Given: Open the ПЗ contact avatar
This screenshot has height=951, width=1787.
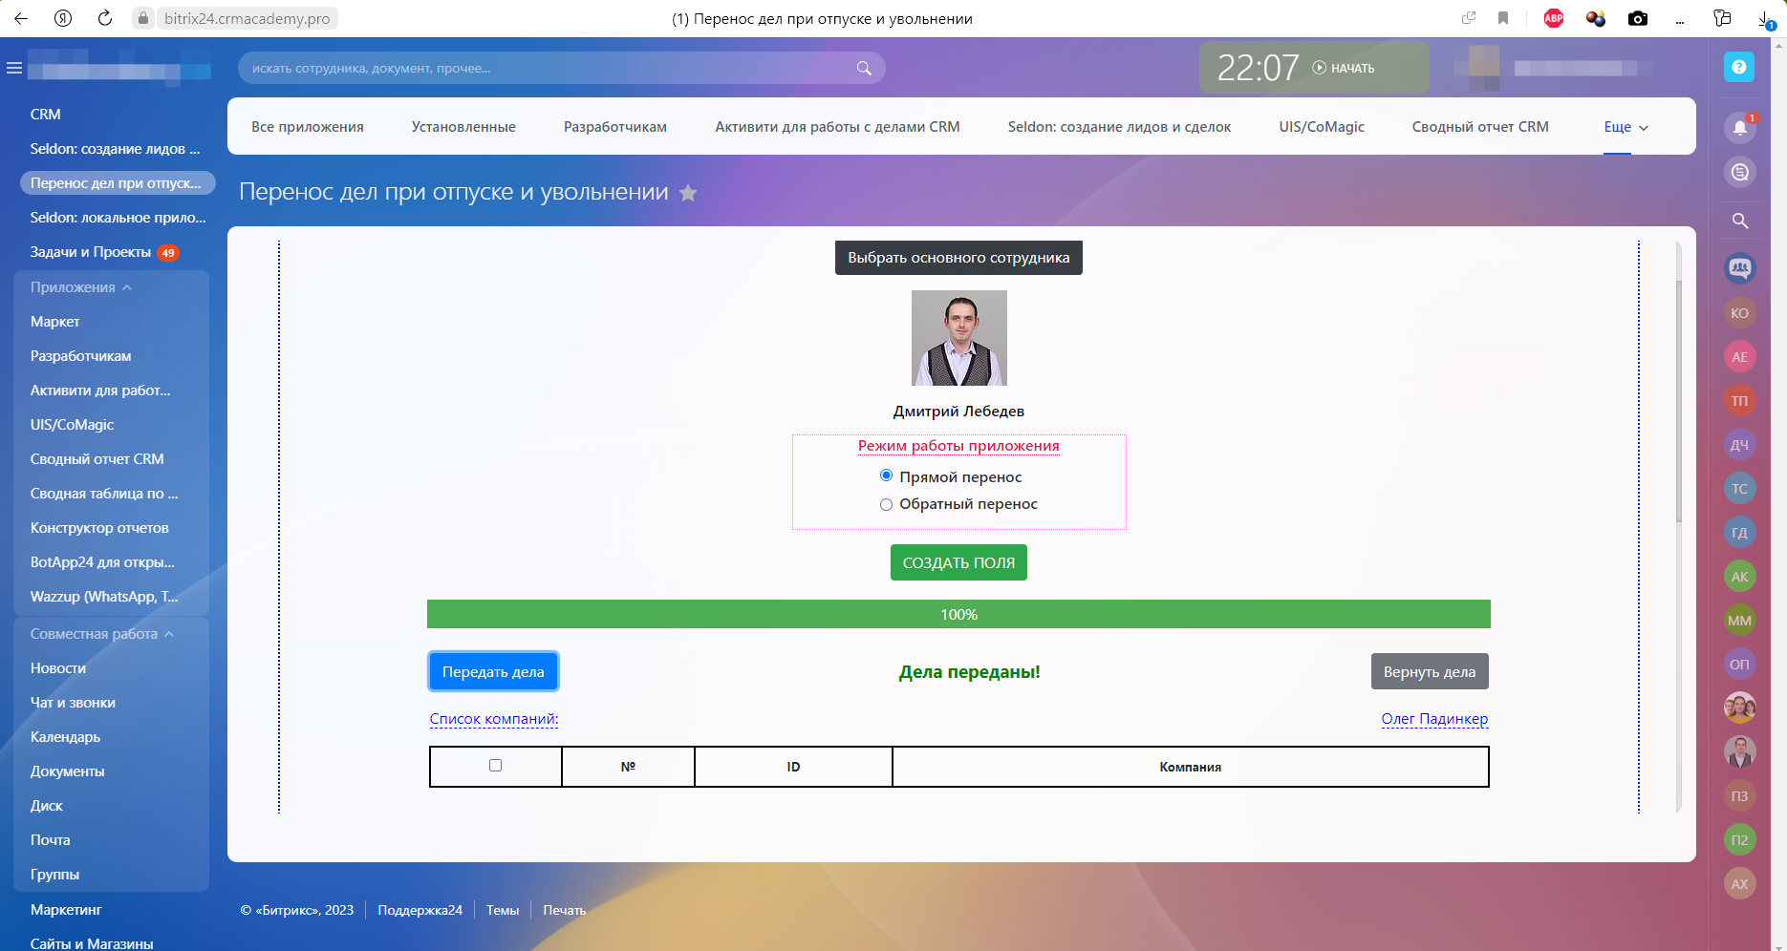Looking at the screenshot, I should [x=1740, y=796].
